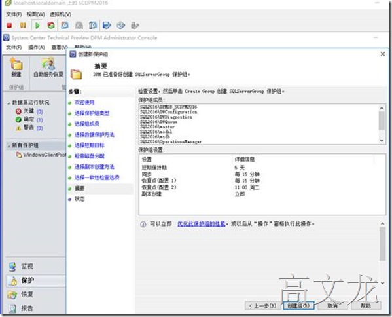This screenshot has height=317, width=392.
Task: Go to the 选择保护组类型 step
Action: coord(92,113)
